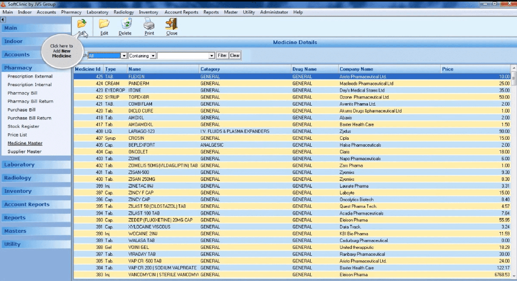Open the Laboratory menu
The image size is (517, 281).
tap(97, 12)
